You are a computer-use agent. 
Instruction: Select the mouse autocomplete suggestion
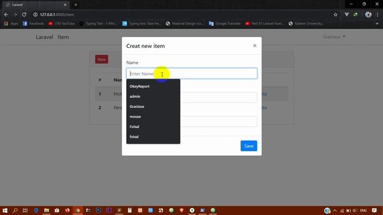[x=153, y=116]
